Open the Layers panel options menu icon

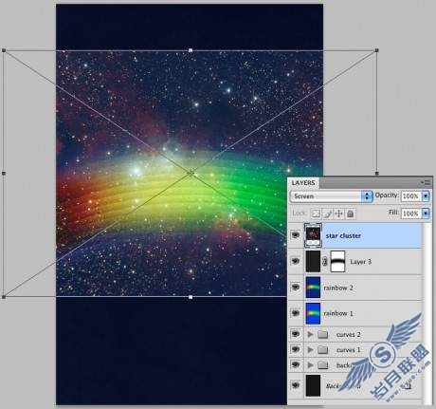pyautogui.click(x=427, y=182)
